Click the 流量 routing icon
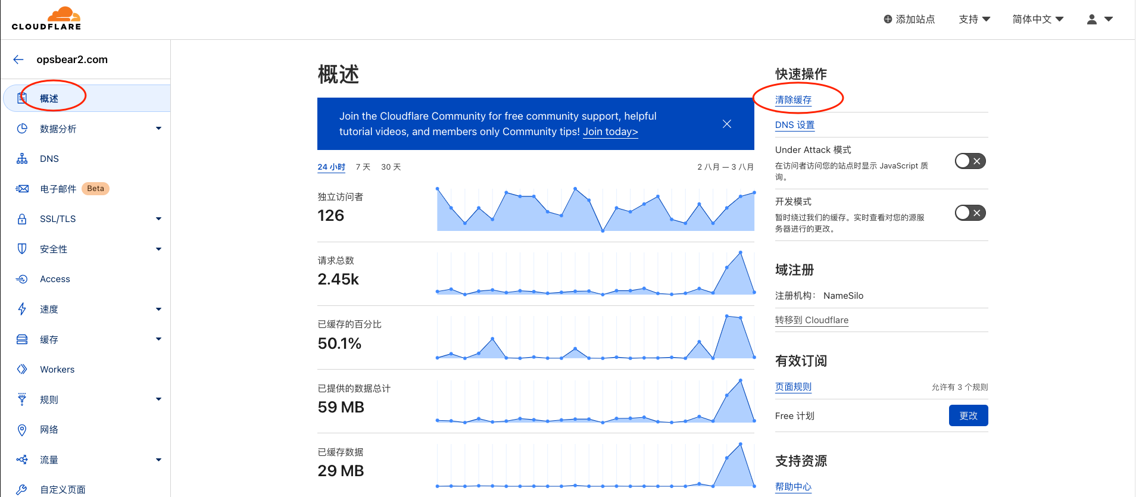1136x497 pixels. pos(22,460)
